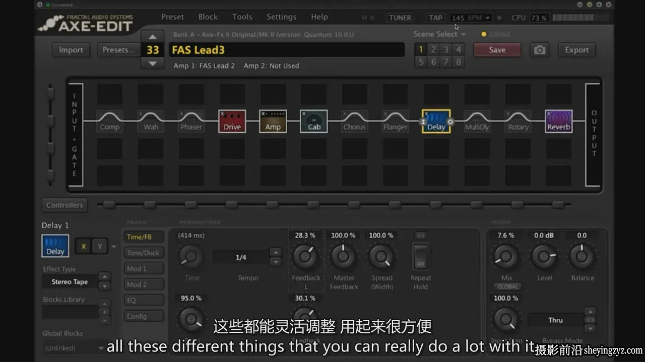The height and width of the screenshot is (362, 645).
Task: Select the Comp block in the grid
Action: click(109, 121)
